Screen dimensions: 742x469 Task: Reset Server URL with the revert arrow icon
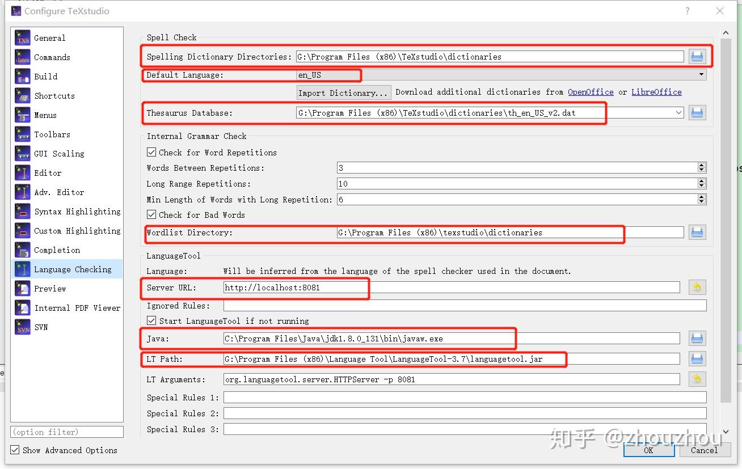(697, 287)
